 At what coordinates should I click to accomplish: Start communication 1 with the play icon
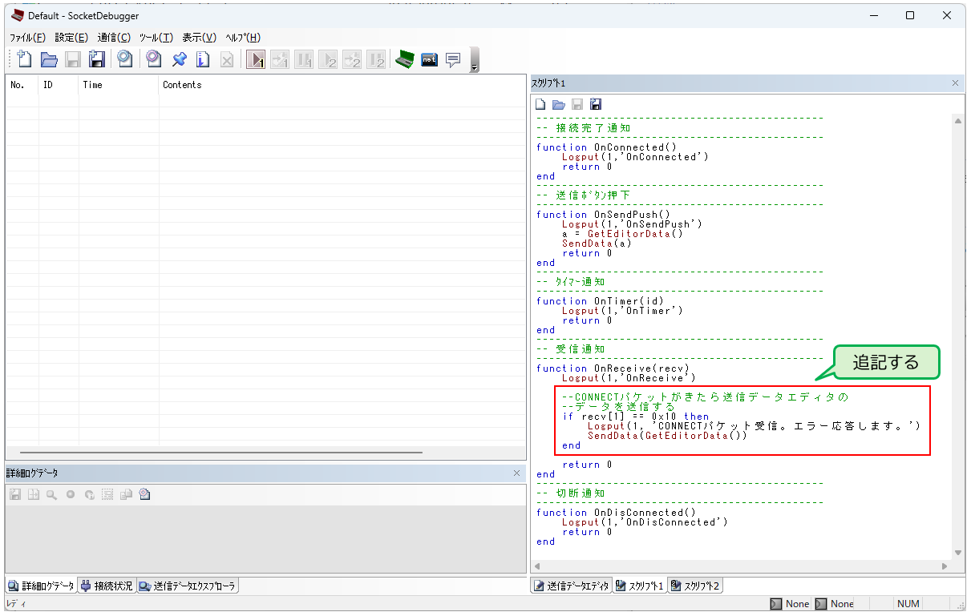point(255,59)
